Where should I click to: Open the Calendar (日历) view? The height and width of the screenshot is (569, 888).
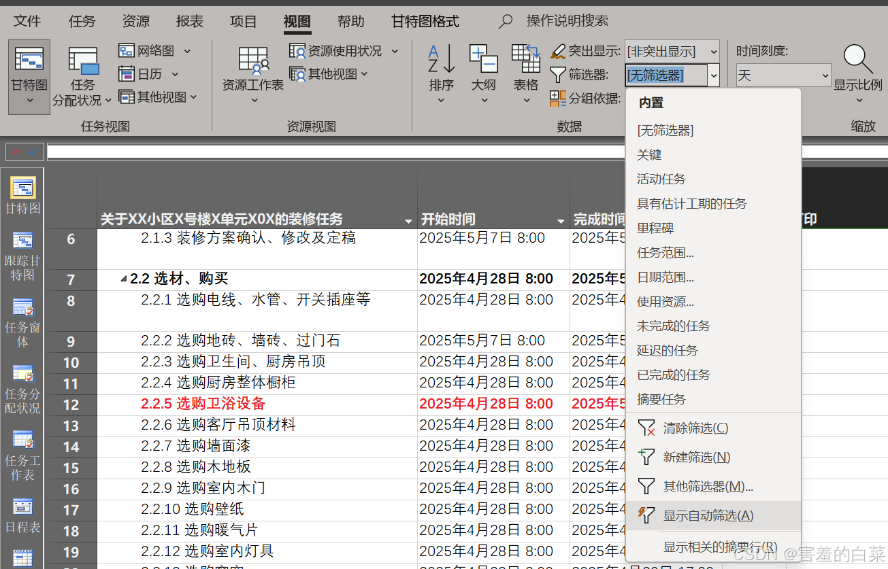coord(149,74)
